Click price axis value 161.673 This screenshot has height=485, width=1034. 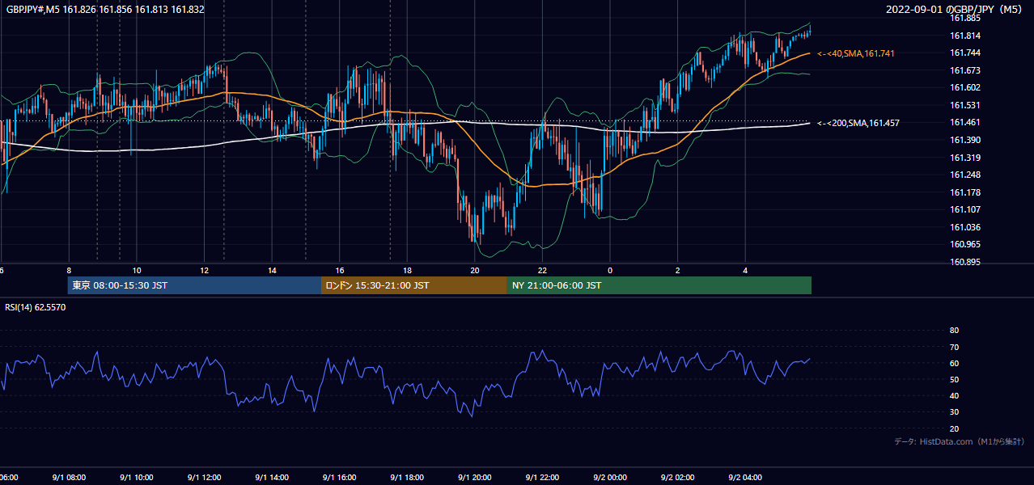(965, 70)
